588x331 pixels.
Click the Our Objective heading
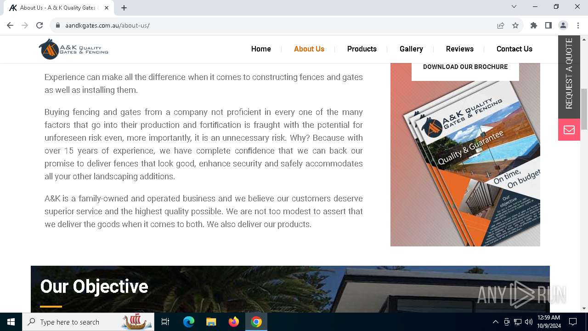94,286
